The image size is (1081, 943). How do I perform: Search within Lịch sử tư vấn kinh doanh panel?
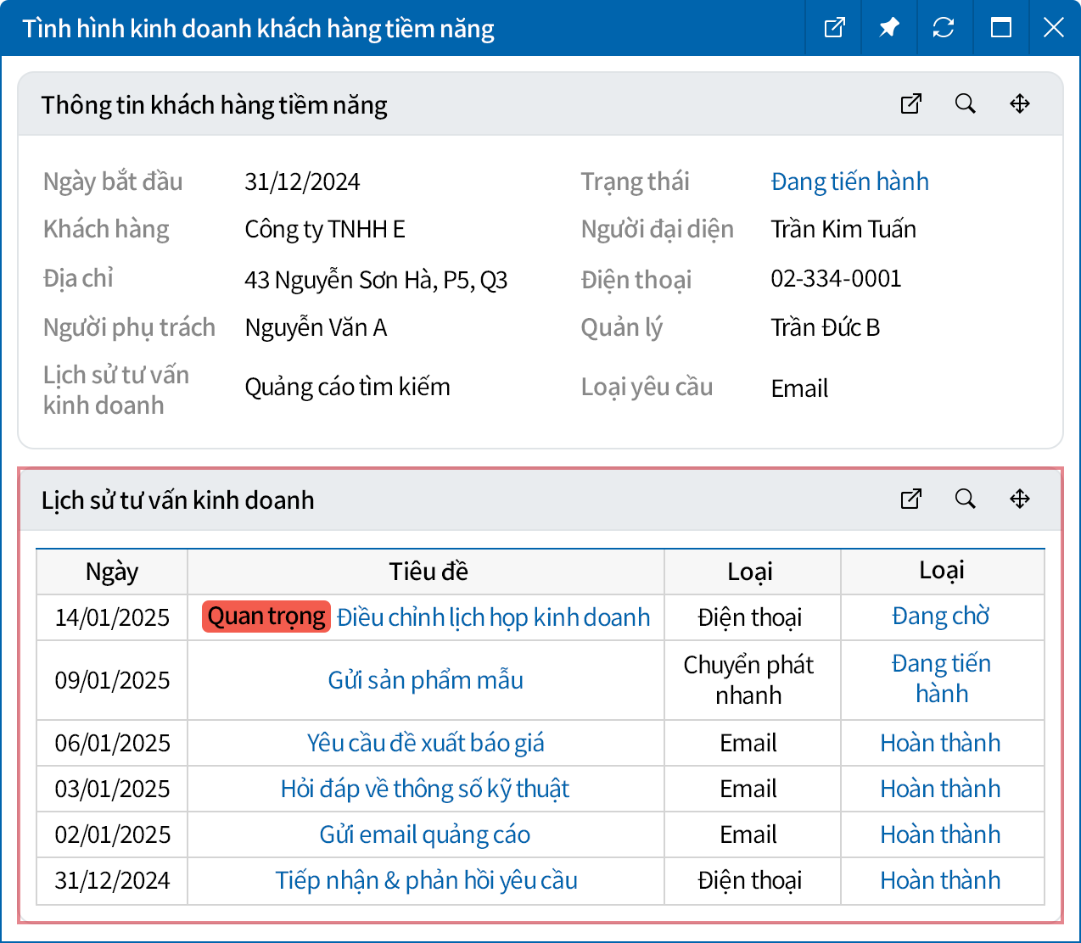[x=965, y=499]
